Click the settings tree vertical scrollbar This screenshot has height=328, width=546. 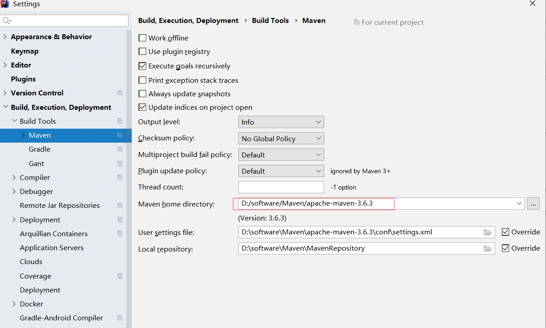tap(129, 180)
